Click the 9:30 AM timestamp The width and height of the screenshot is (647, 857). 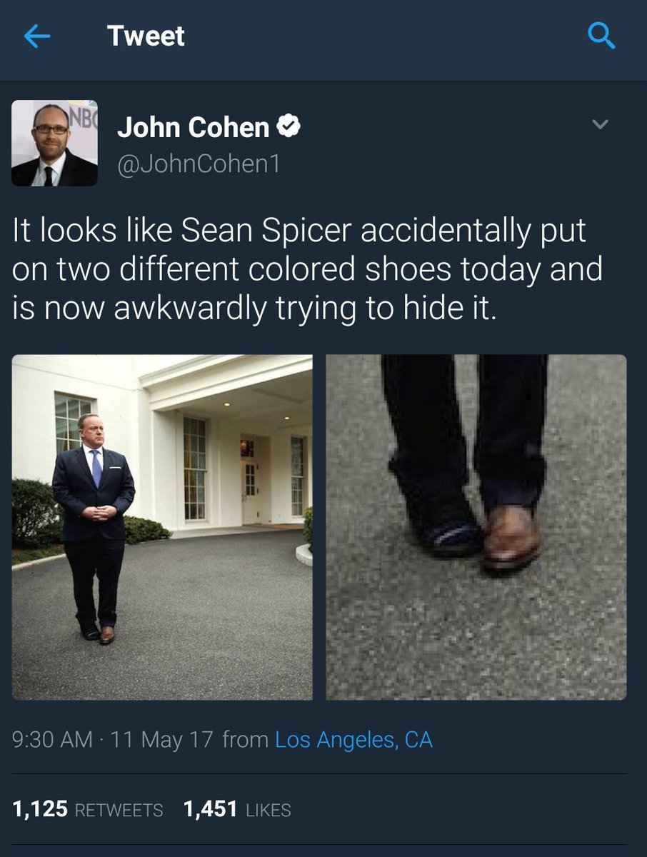(x=53, y=739)
